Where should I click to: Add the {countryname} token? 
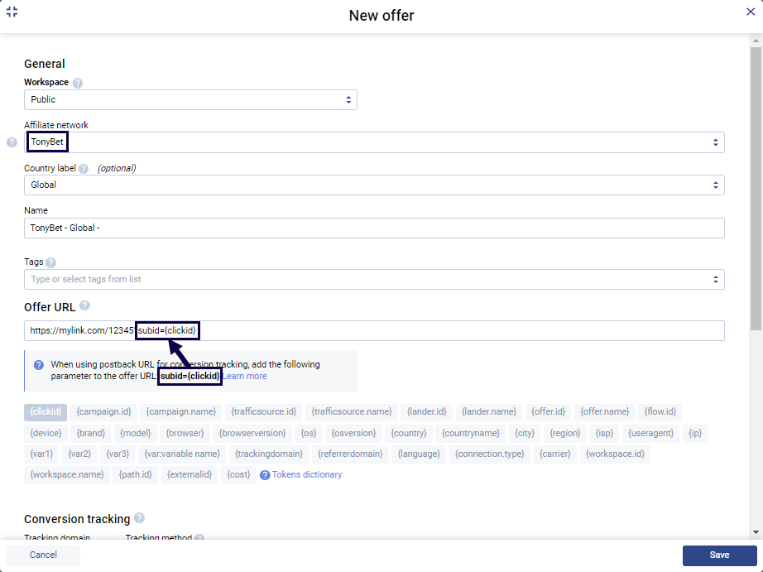tap(471, 433)
